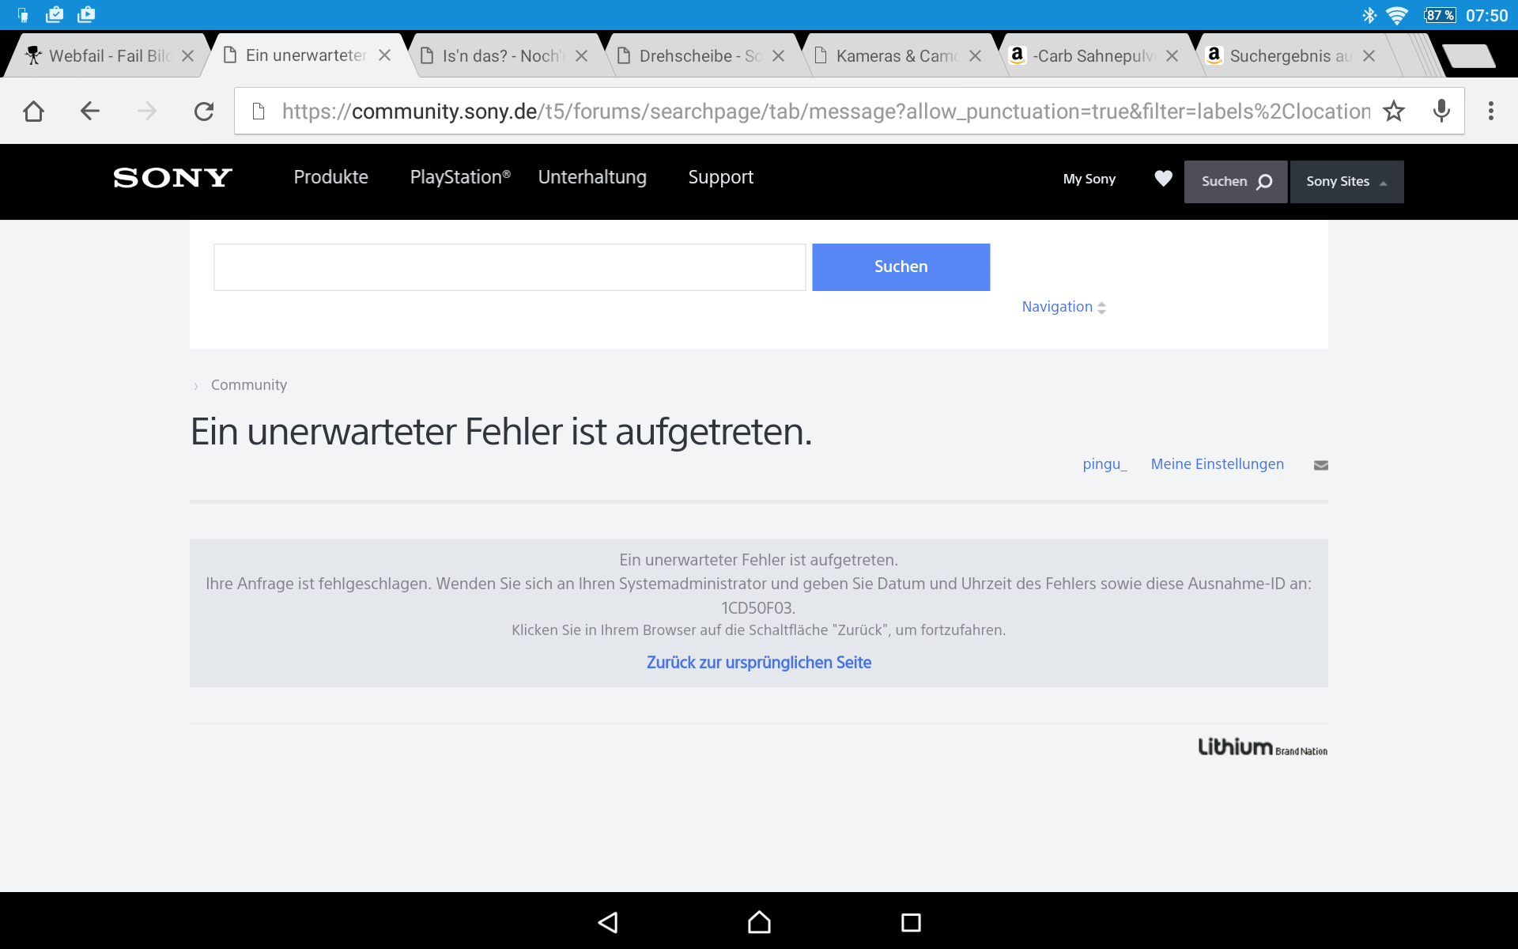Open the Navigation sort dropdown
Screen dimensions: 1518x949
click(1063, 307)
